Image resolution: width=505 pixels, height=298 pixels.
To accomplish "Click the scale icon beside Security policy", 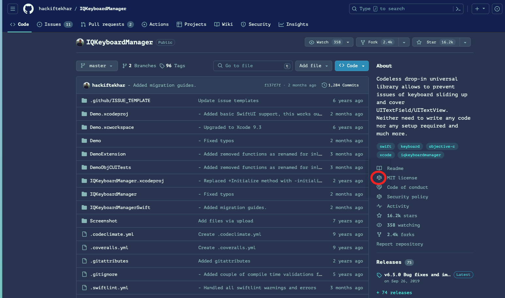I will pos(379,197).
